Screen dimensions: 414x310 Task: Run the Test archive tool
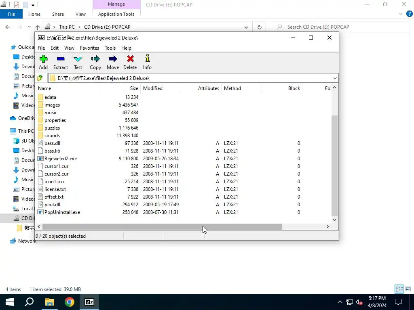pos(78,63)
